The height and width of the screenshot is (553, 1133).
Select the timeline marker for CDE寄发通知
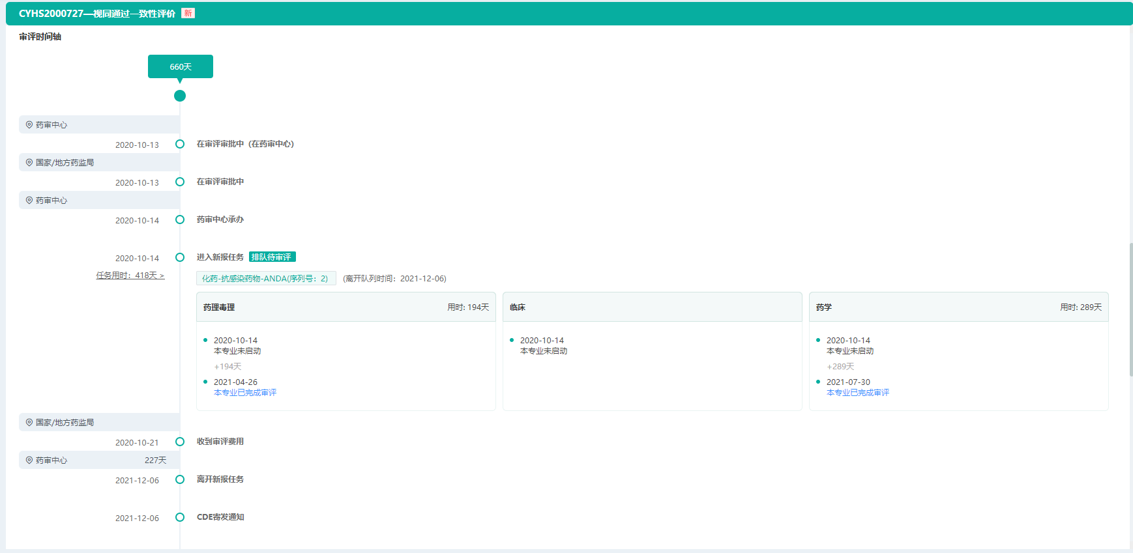click(x=180, y=517)
